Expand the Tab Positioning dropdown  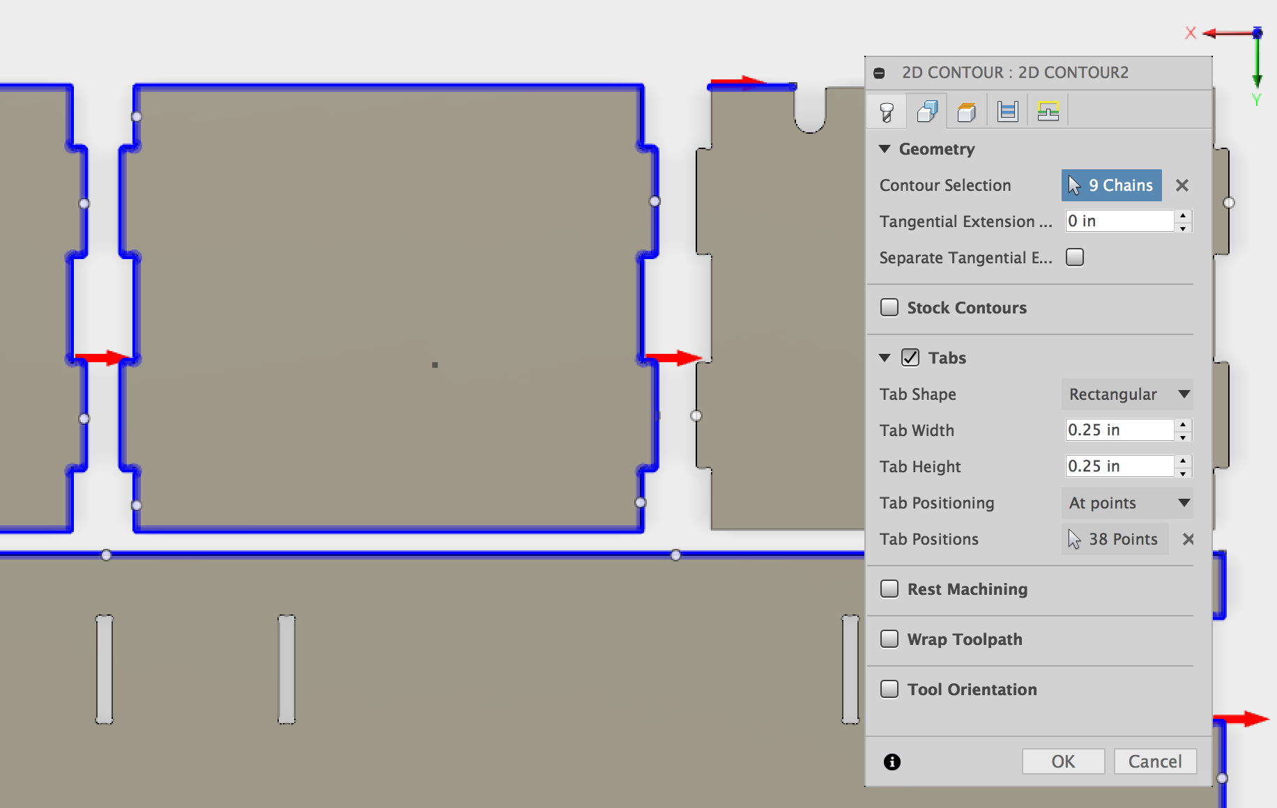(x=1127, y=502)
